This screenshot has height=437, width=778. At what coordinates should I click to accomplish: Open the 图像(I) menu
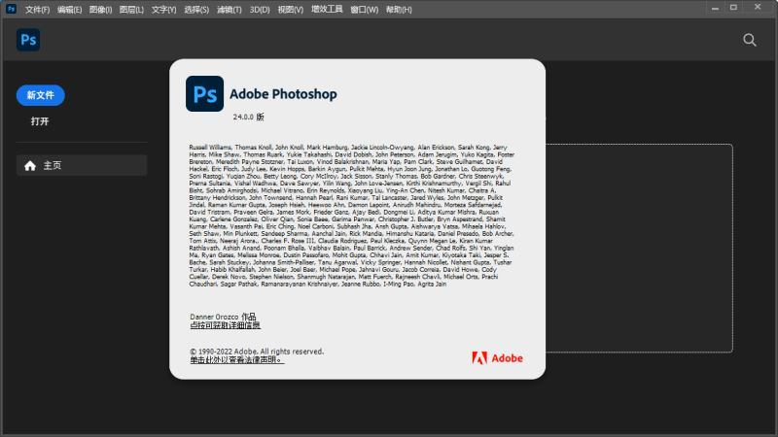[101, 10]
